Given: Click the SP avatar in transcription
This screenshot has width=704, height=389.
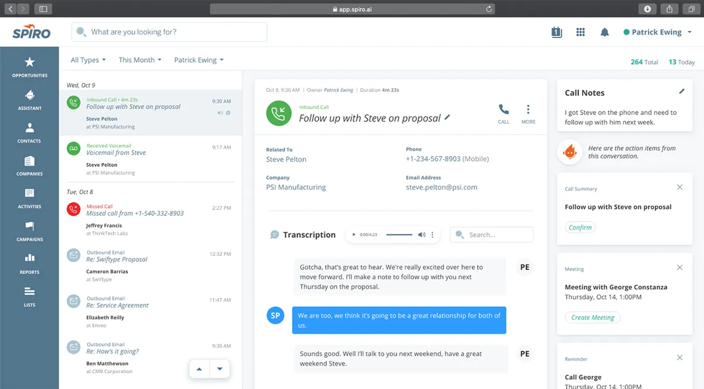Looking at the screenshot, I should [x=275, y=315].
